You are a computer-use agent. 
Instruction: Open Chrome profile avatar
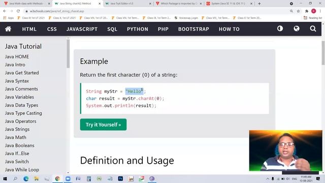pyautogui.click(x=314, y=11)
